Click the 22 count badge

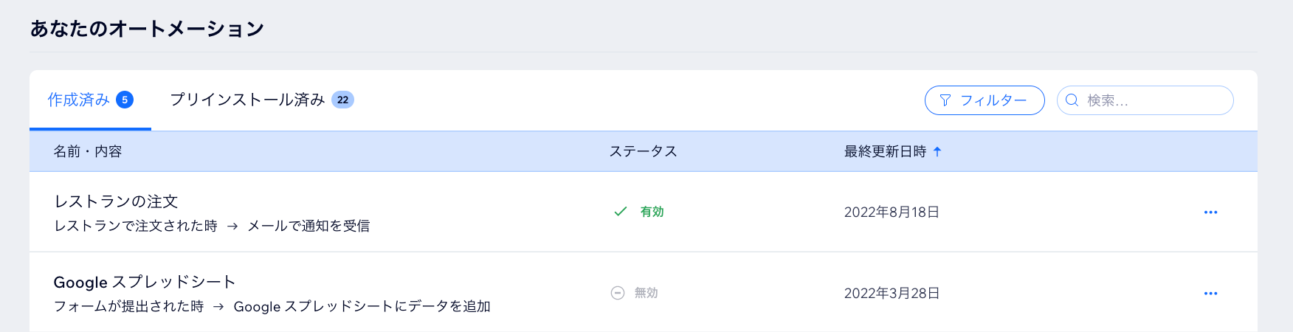342,100
